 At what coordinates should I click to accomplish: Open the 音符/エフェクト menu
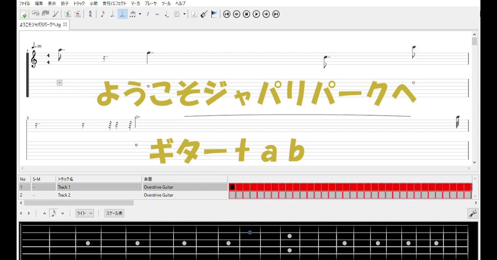coord(115,3)
